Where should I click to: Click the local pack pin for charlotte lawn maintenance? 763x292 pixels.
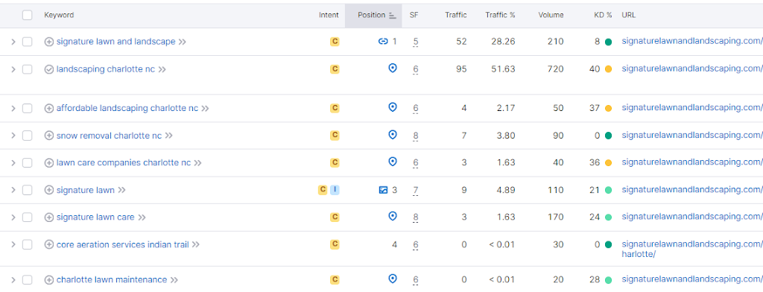[x=393, y=279]
